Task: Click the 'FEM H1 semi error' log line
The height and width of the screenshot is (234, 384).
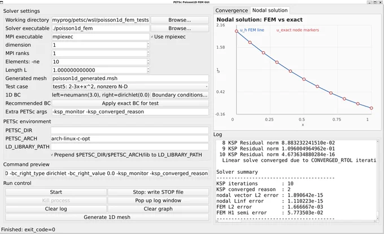Action: 269,213
